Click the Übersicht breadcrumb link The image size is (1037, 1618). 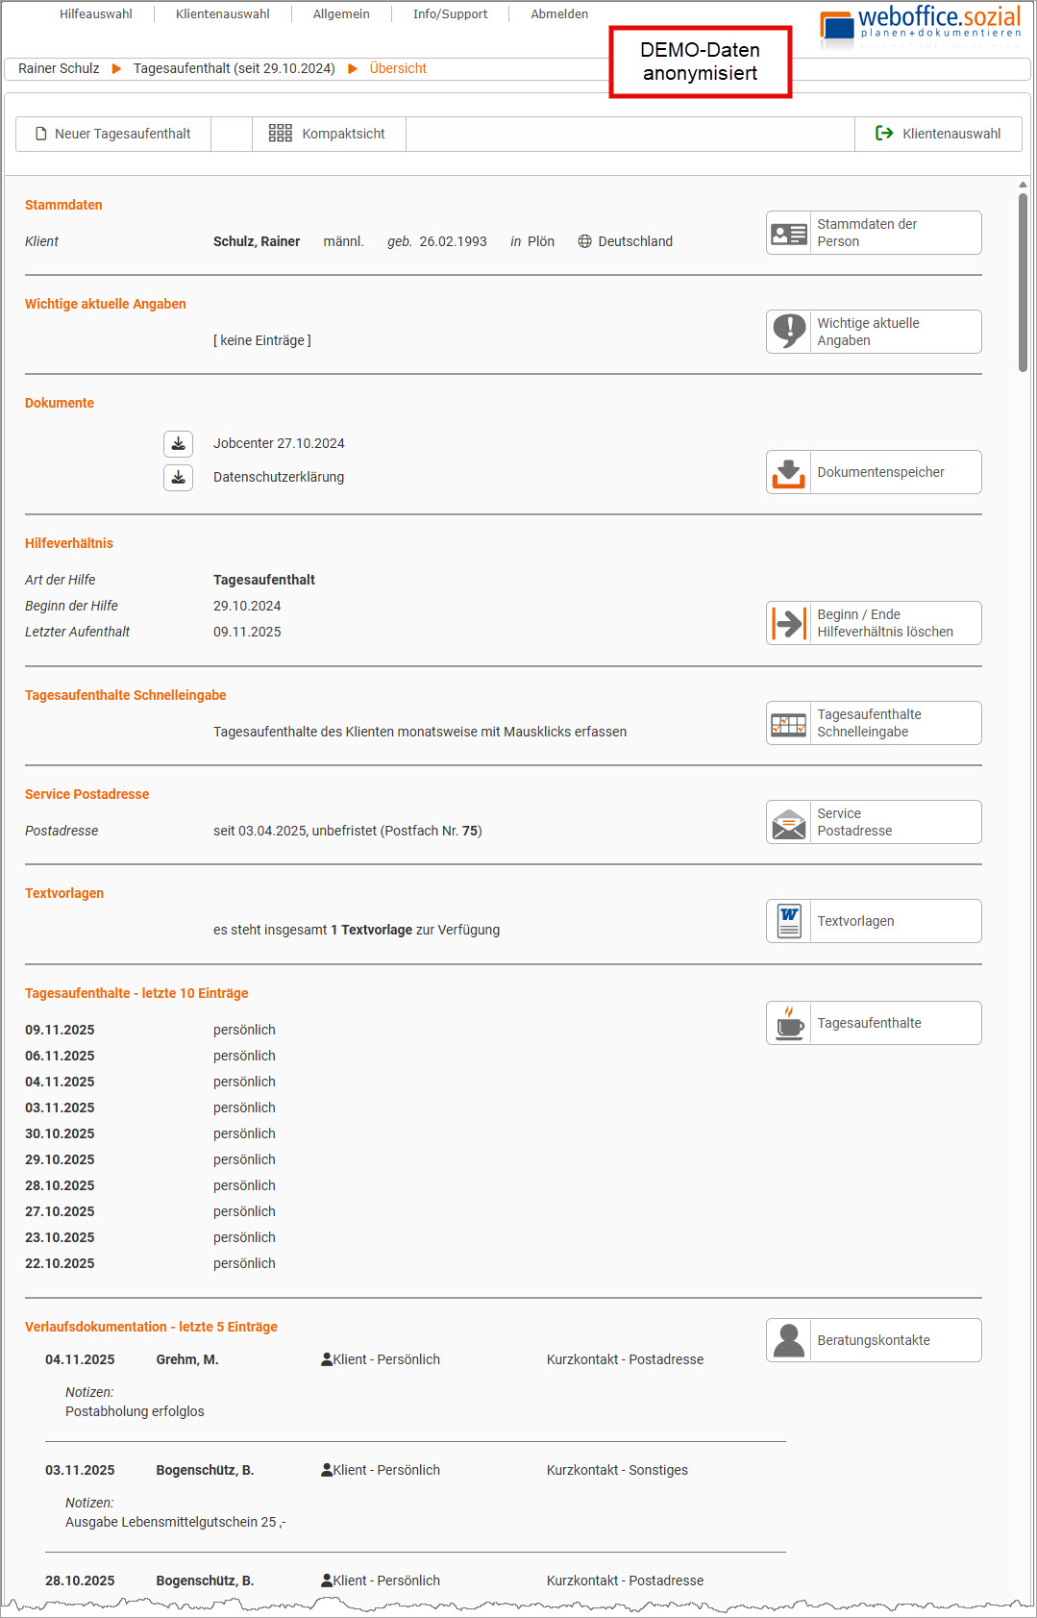click(398, 69)
